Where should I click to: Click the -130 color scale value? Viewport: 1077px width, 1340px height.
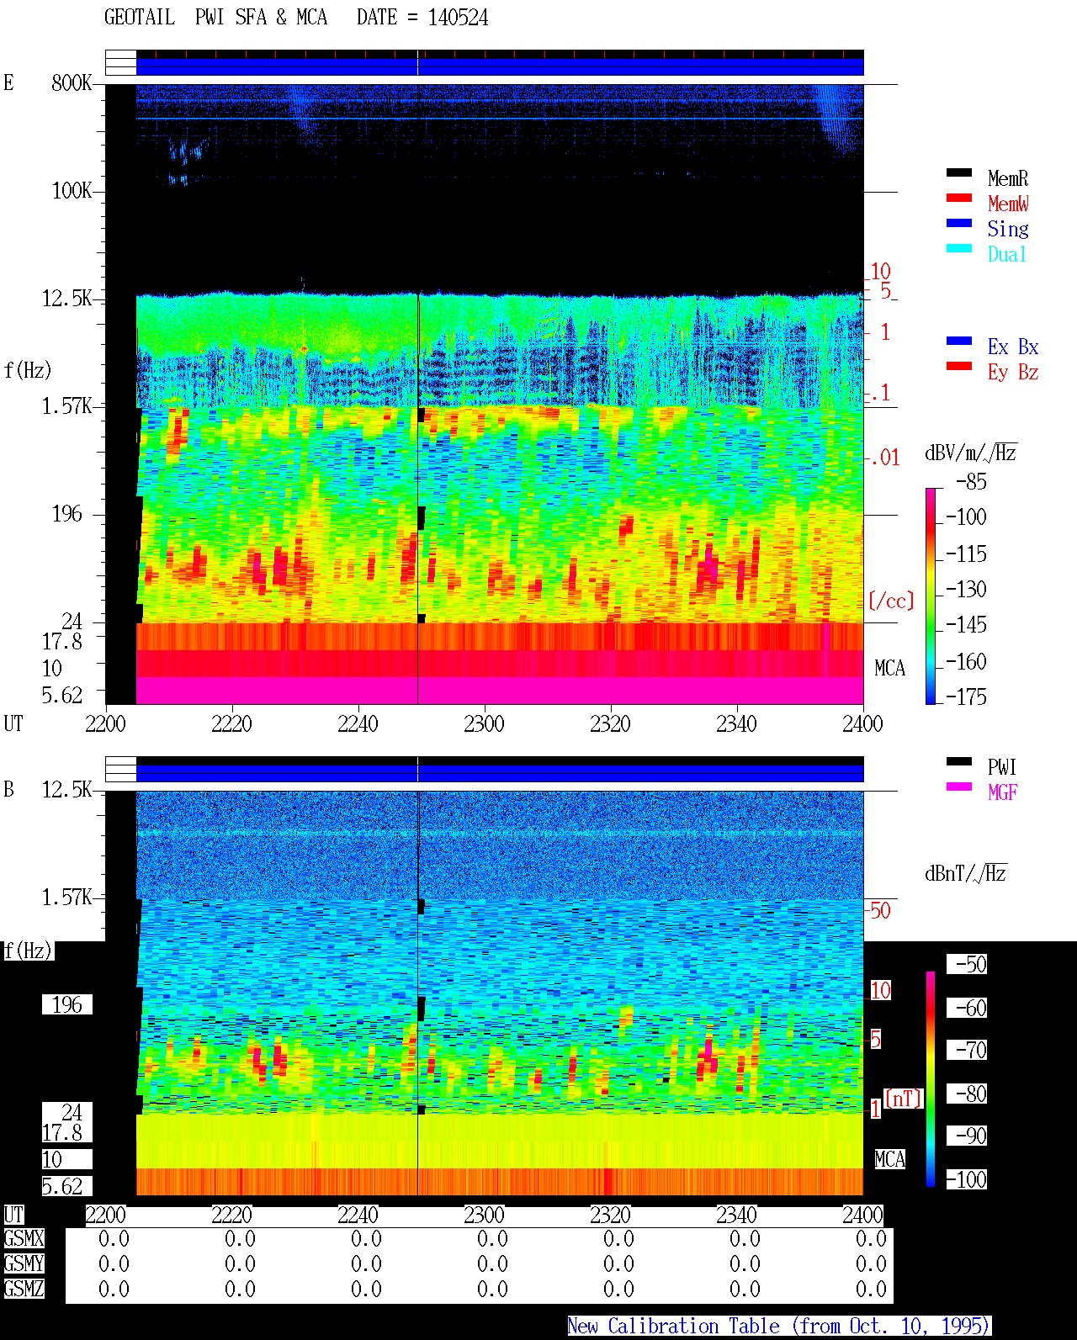point(966,589)
